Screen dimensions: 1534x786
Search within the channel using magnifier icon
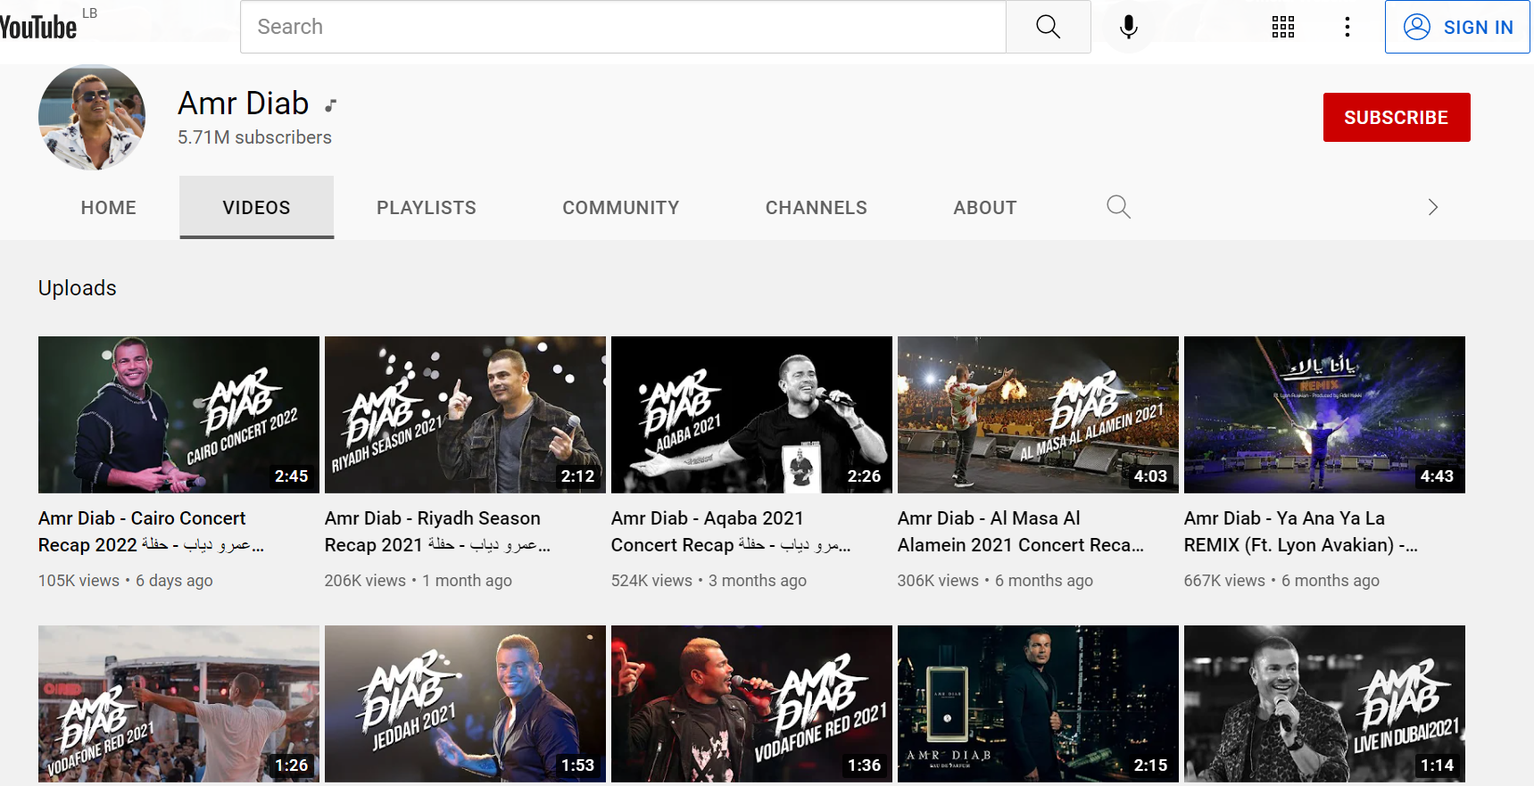click(x=1118, y=207)
